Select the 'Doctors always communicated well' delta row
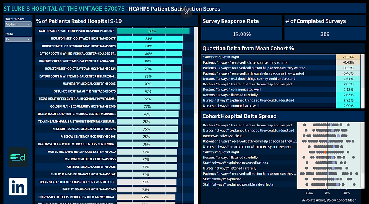 [x=281, y=90]
